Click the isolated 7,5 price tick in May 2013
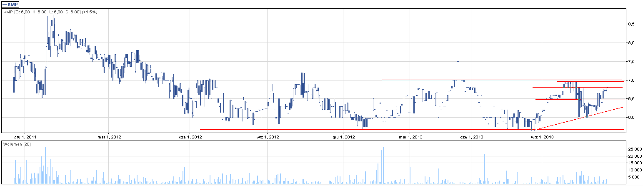643x186 pixels. coord(458,62)
